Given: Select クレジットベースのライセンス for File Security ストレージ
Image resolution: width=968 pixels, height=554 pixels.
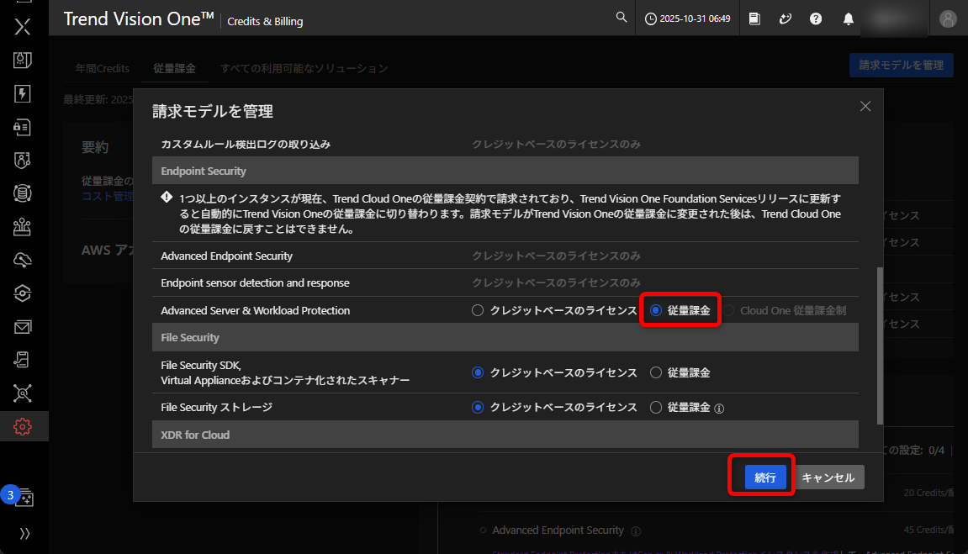Looking at the screenshot, I should tap(477, 407).
